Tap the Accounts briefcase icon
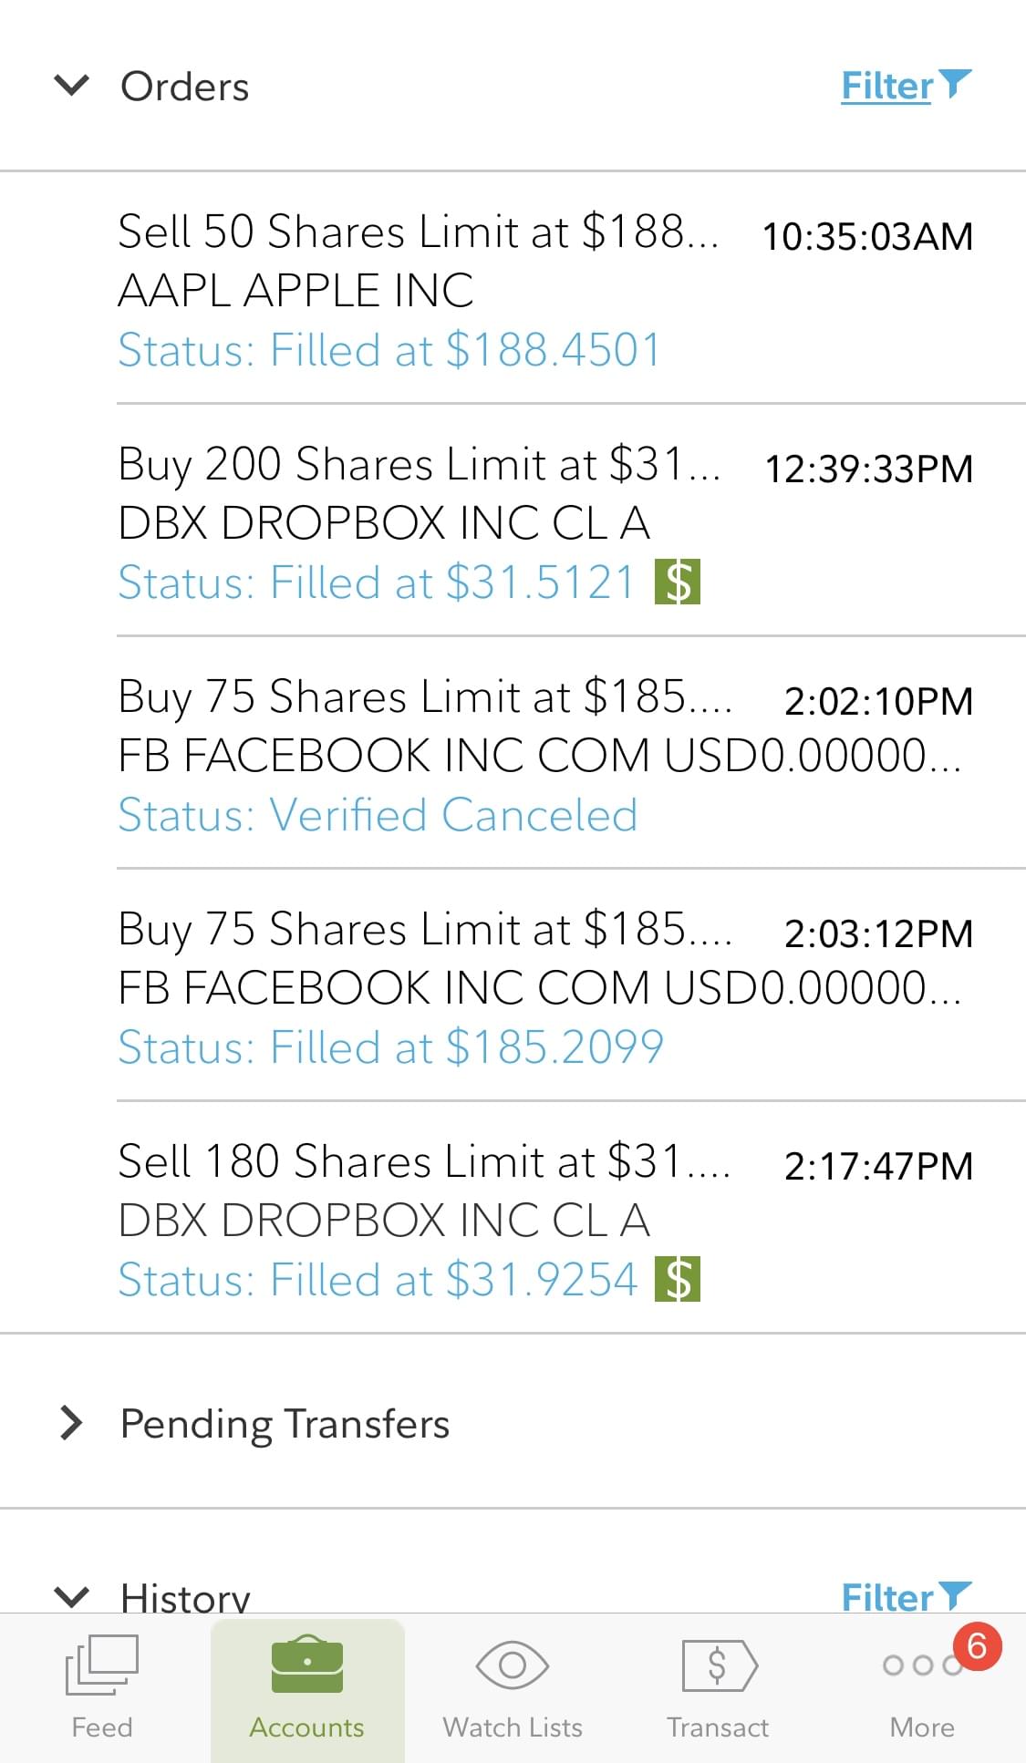1026x1763 pixels. pos(307,1665)
